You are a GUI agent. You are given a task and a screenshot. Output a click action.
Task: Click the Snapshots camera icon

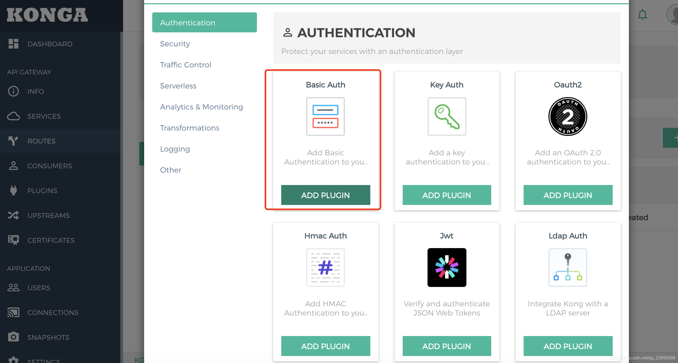tap(13, 337)
